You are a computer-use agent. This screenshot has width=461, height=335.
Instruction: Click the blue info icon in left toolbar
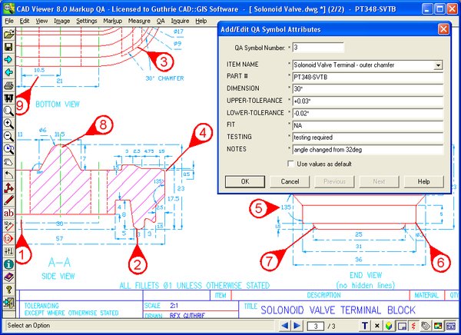click(x=8, y=264)
